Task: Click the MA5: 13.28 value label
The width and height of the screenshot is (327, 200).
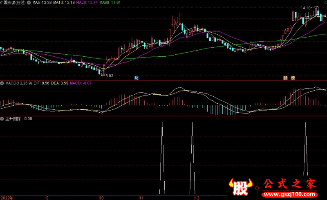Action: (42, 2)
